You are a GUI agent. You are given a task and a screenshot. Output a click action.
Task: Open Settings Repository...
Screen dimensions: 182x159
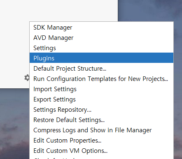coord(101,110)
